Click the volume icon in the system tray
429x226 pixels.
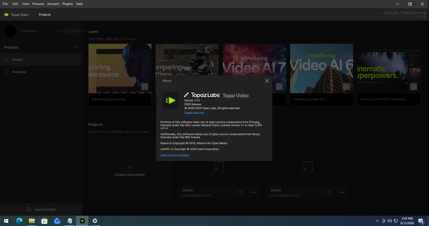pos(390,221)
